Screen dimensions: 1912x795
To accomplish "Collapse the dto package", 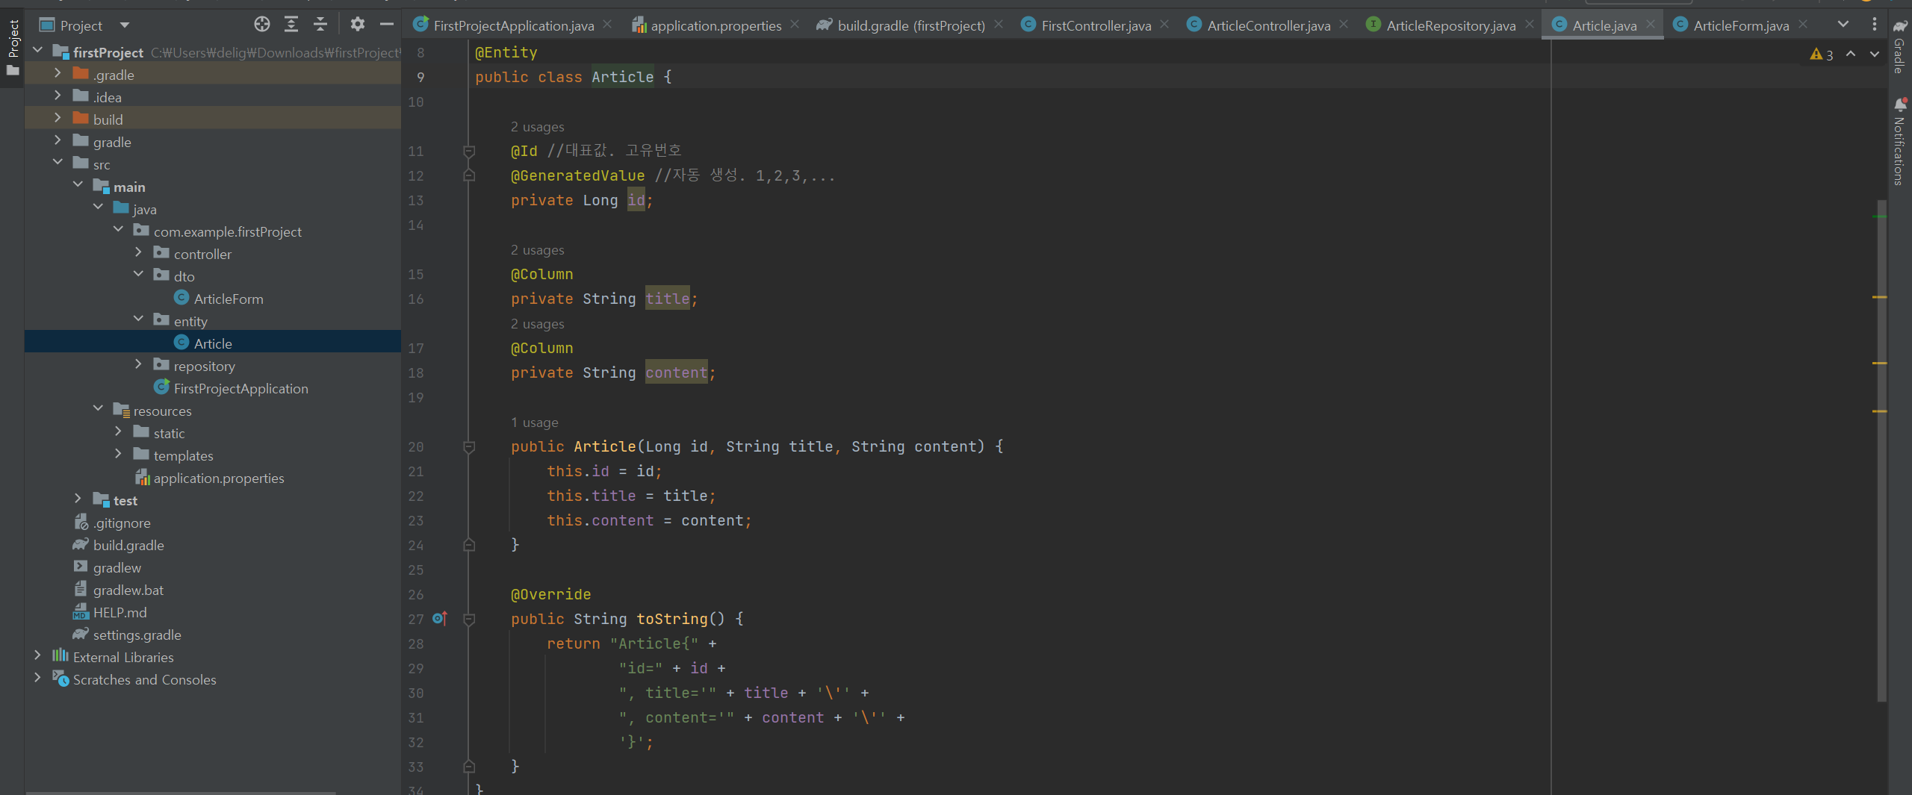I will click(x=138, y=275).
